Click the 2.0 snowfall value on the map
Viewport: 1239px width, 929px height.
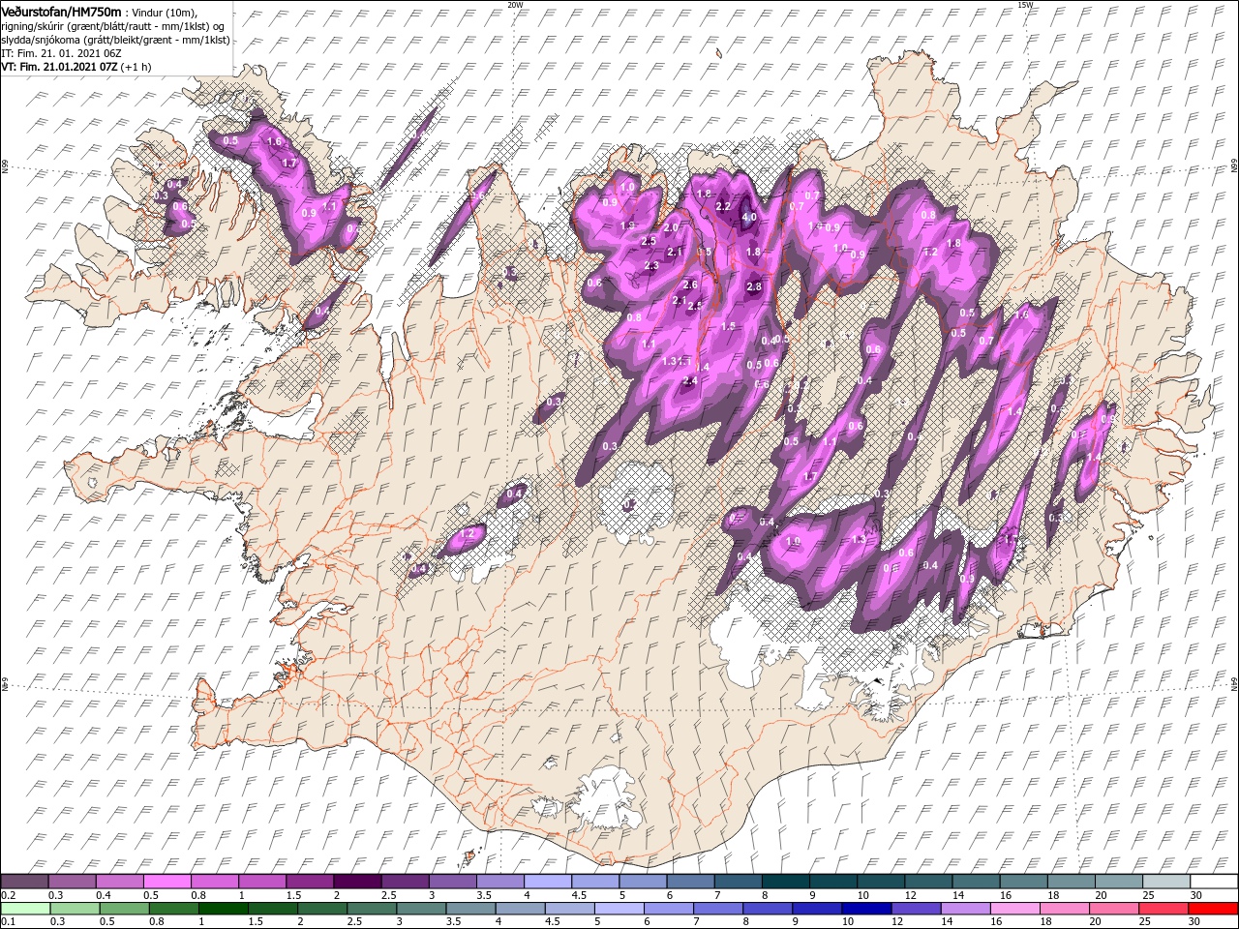(671, 227)
